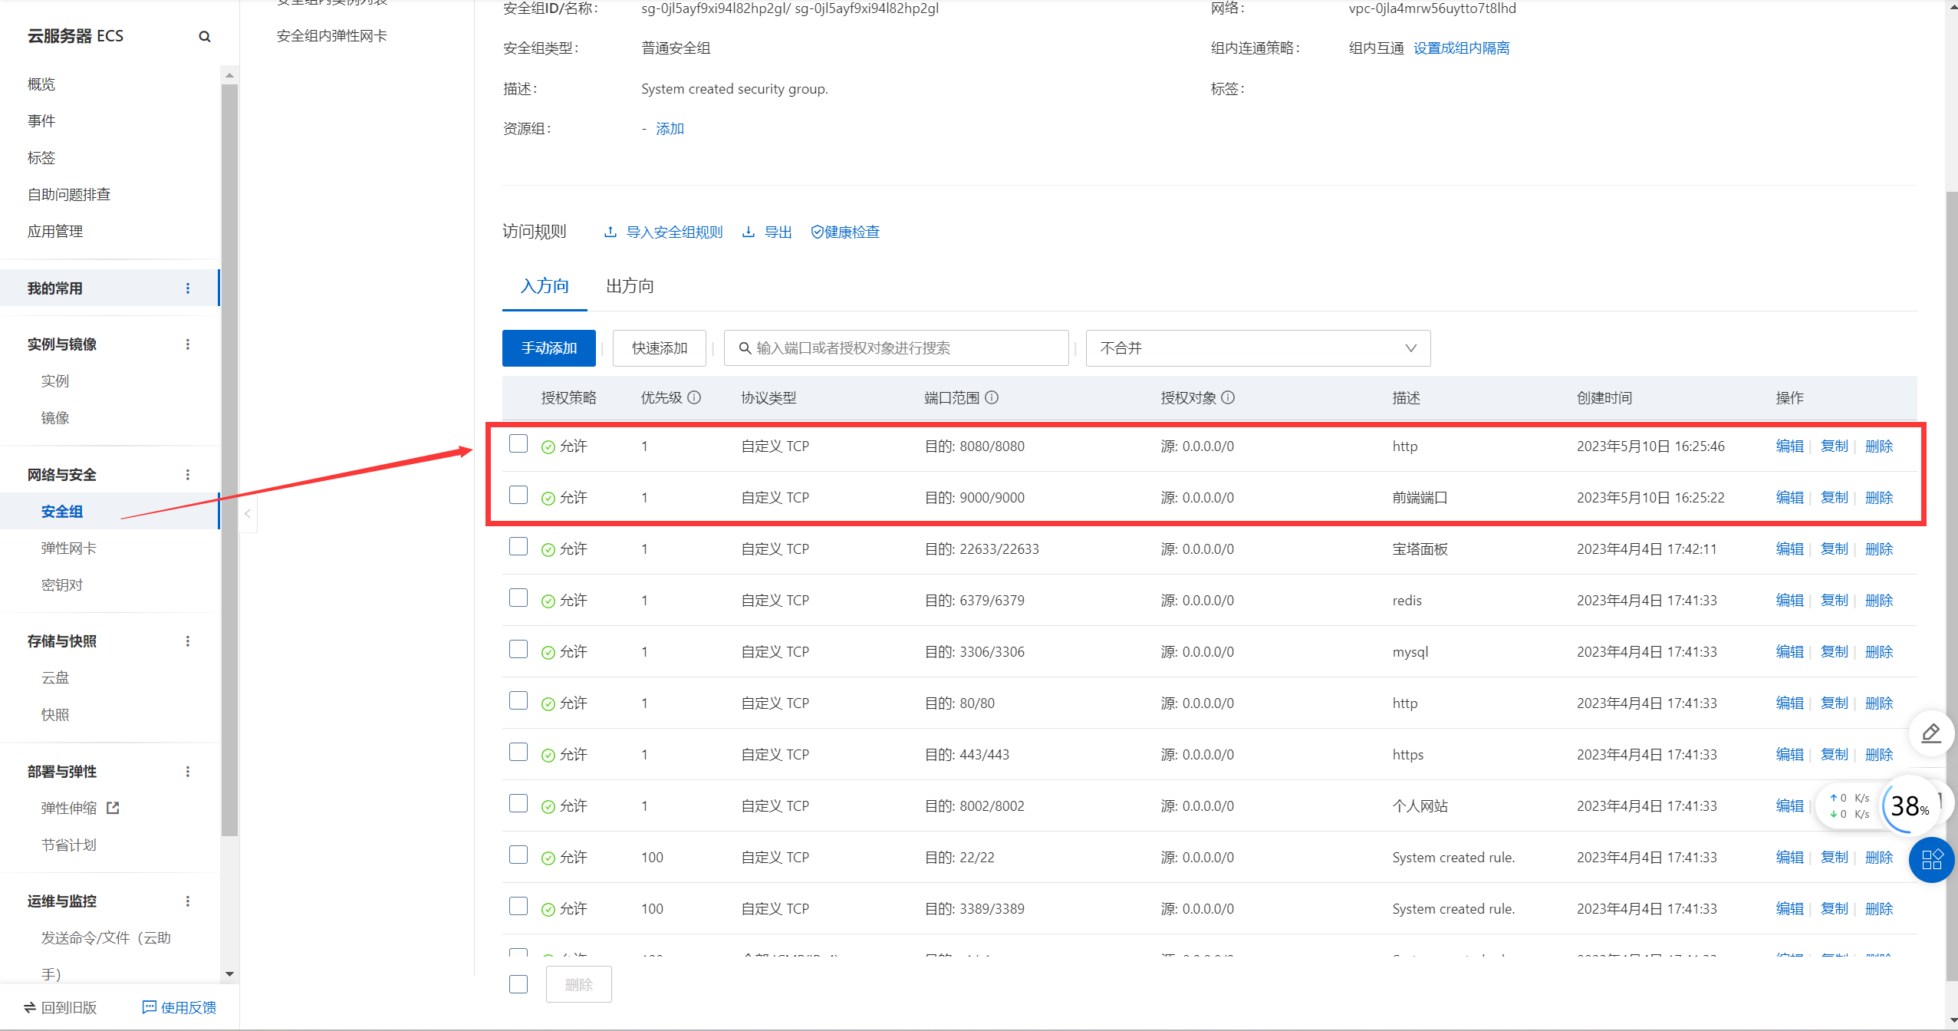Click the 手动添加 button
The width and height of the screenshot is (1958, 1031).
[549, 348]
